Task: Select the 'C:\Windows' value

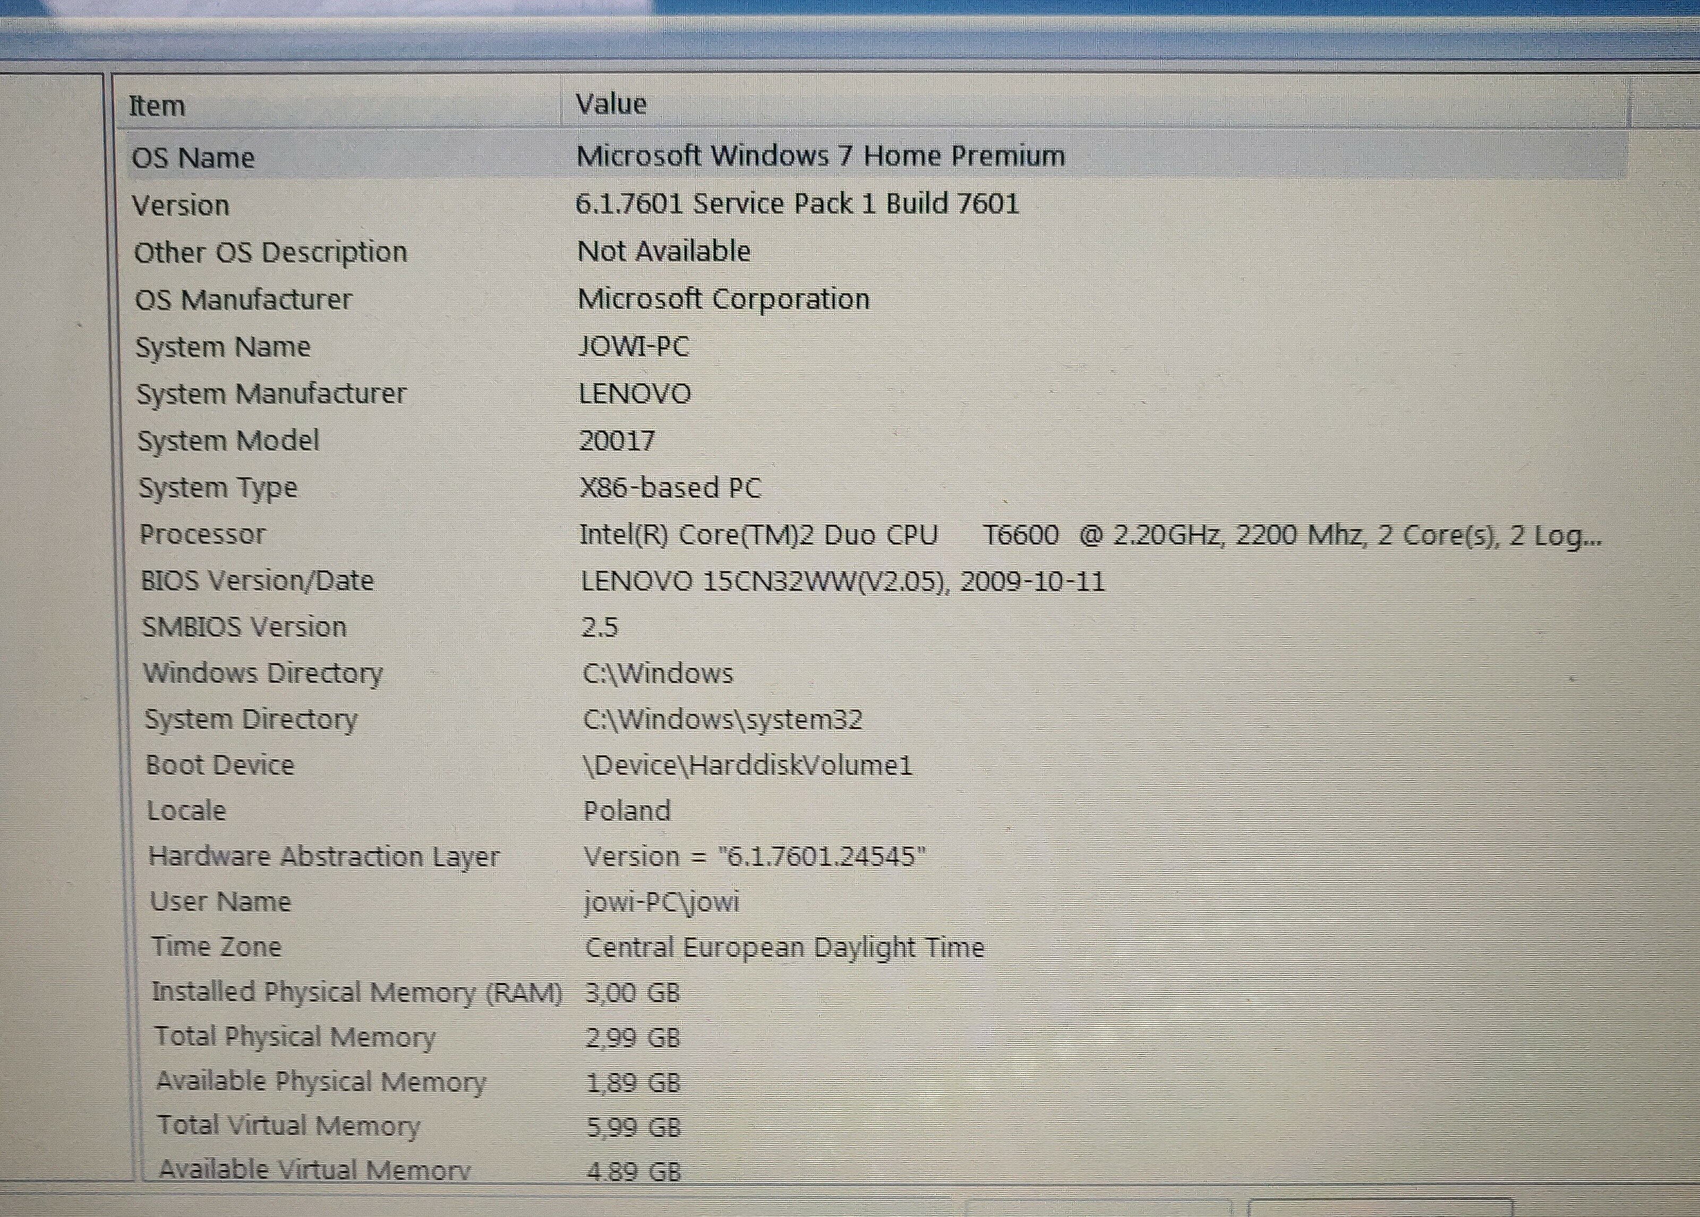Action: pyautogui.click(x=657, y=673)
